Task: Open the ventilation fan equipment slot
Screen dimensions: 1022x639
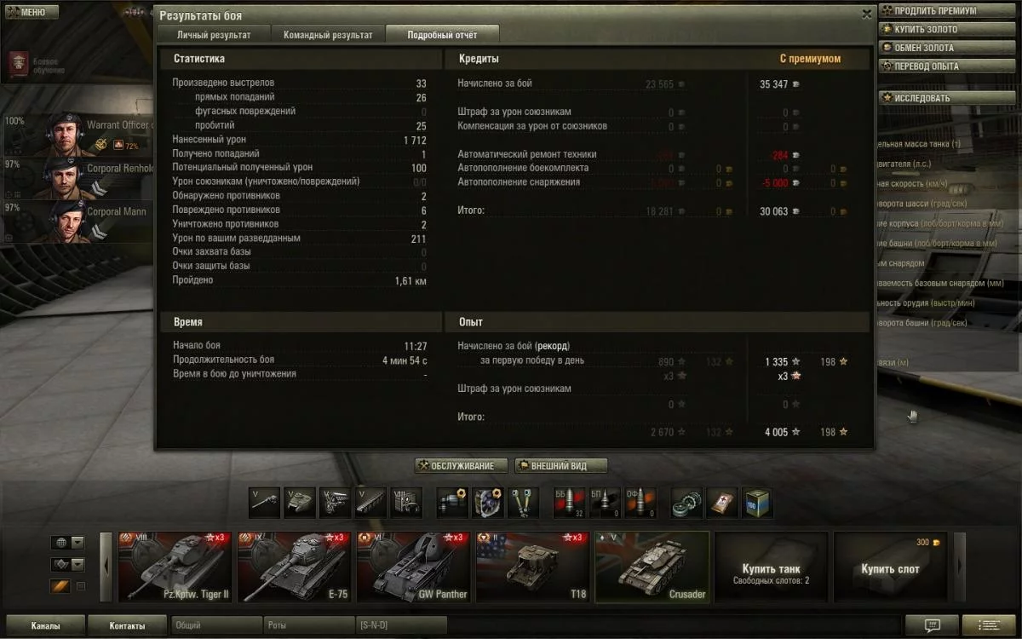Action: pyautogui.click(x=488, y=503)
